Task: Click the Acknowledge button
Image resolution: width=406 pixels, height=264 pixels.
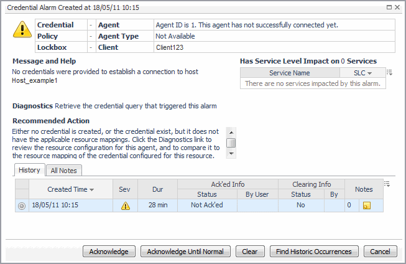Action: [x=109, y=252]
